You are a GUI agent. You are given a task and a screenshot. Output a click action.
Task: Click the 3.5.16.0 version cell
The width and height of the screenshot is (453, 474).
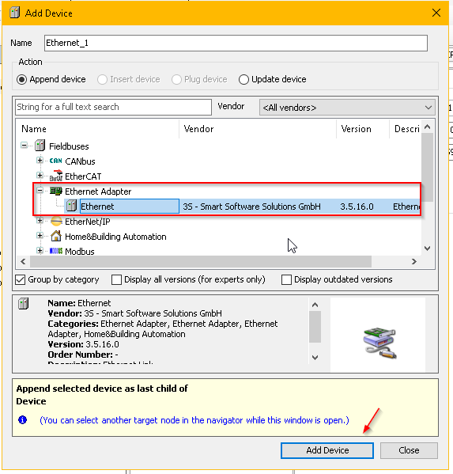(357, 207)
